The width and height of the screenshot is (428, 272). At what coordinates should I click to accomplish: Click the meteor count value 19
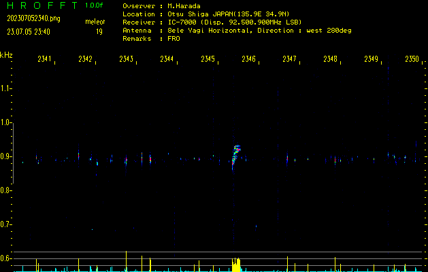(x=99, y=31)
